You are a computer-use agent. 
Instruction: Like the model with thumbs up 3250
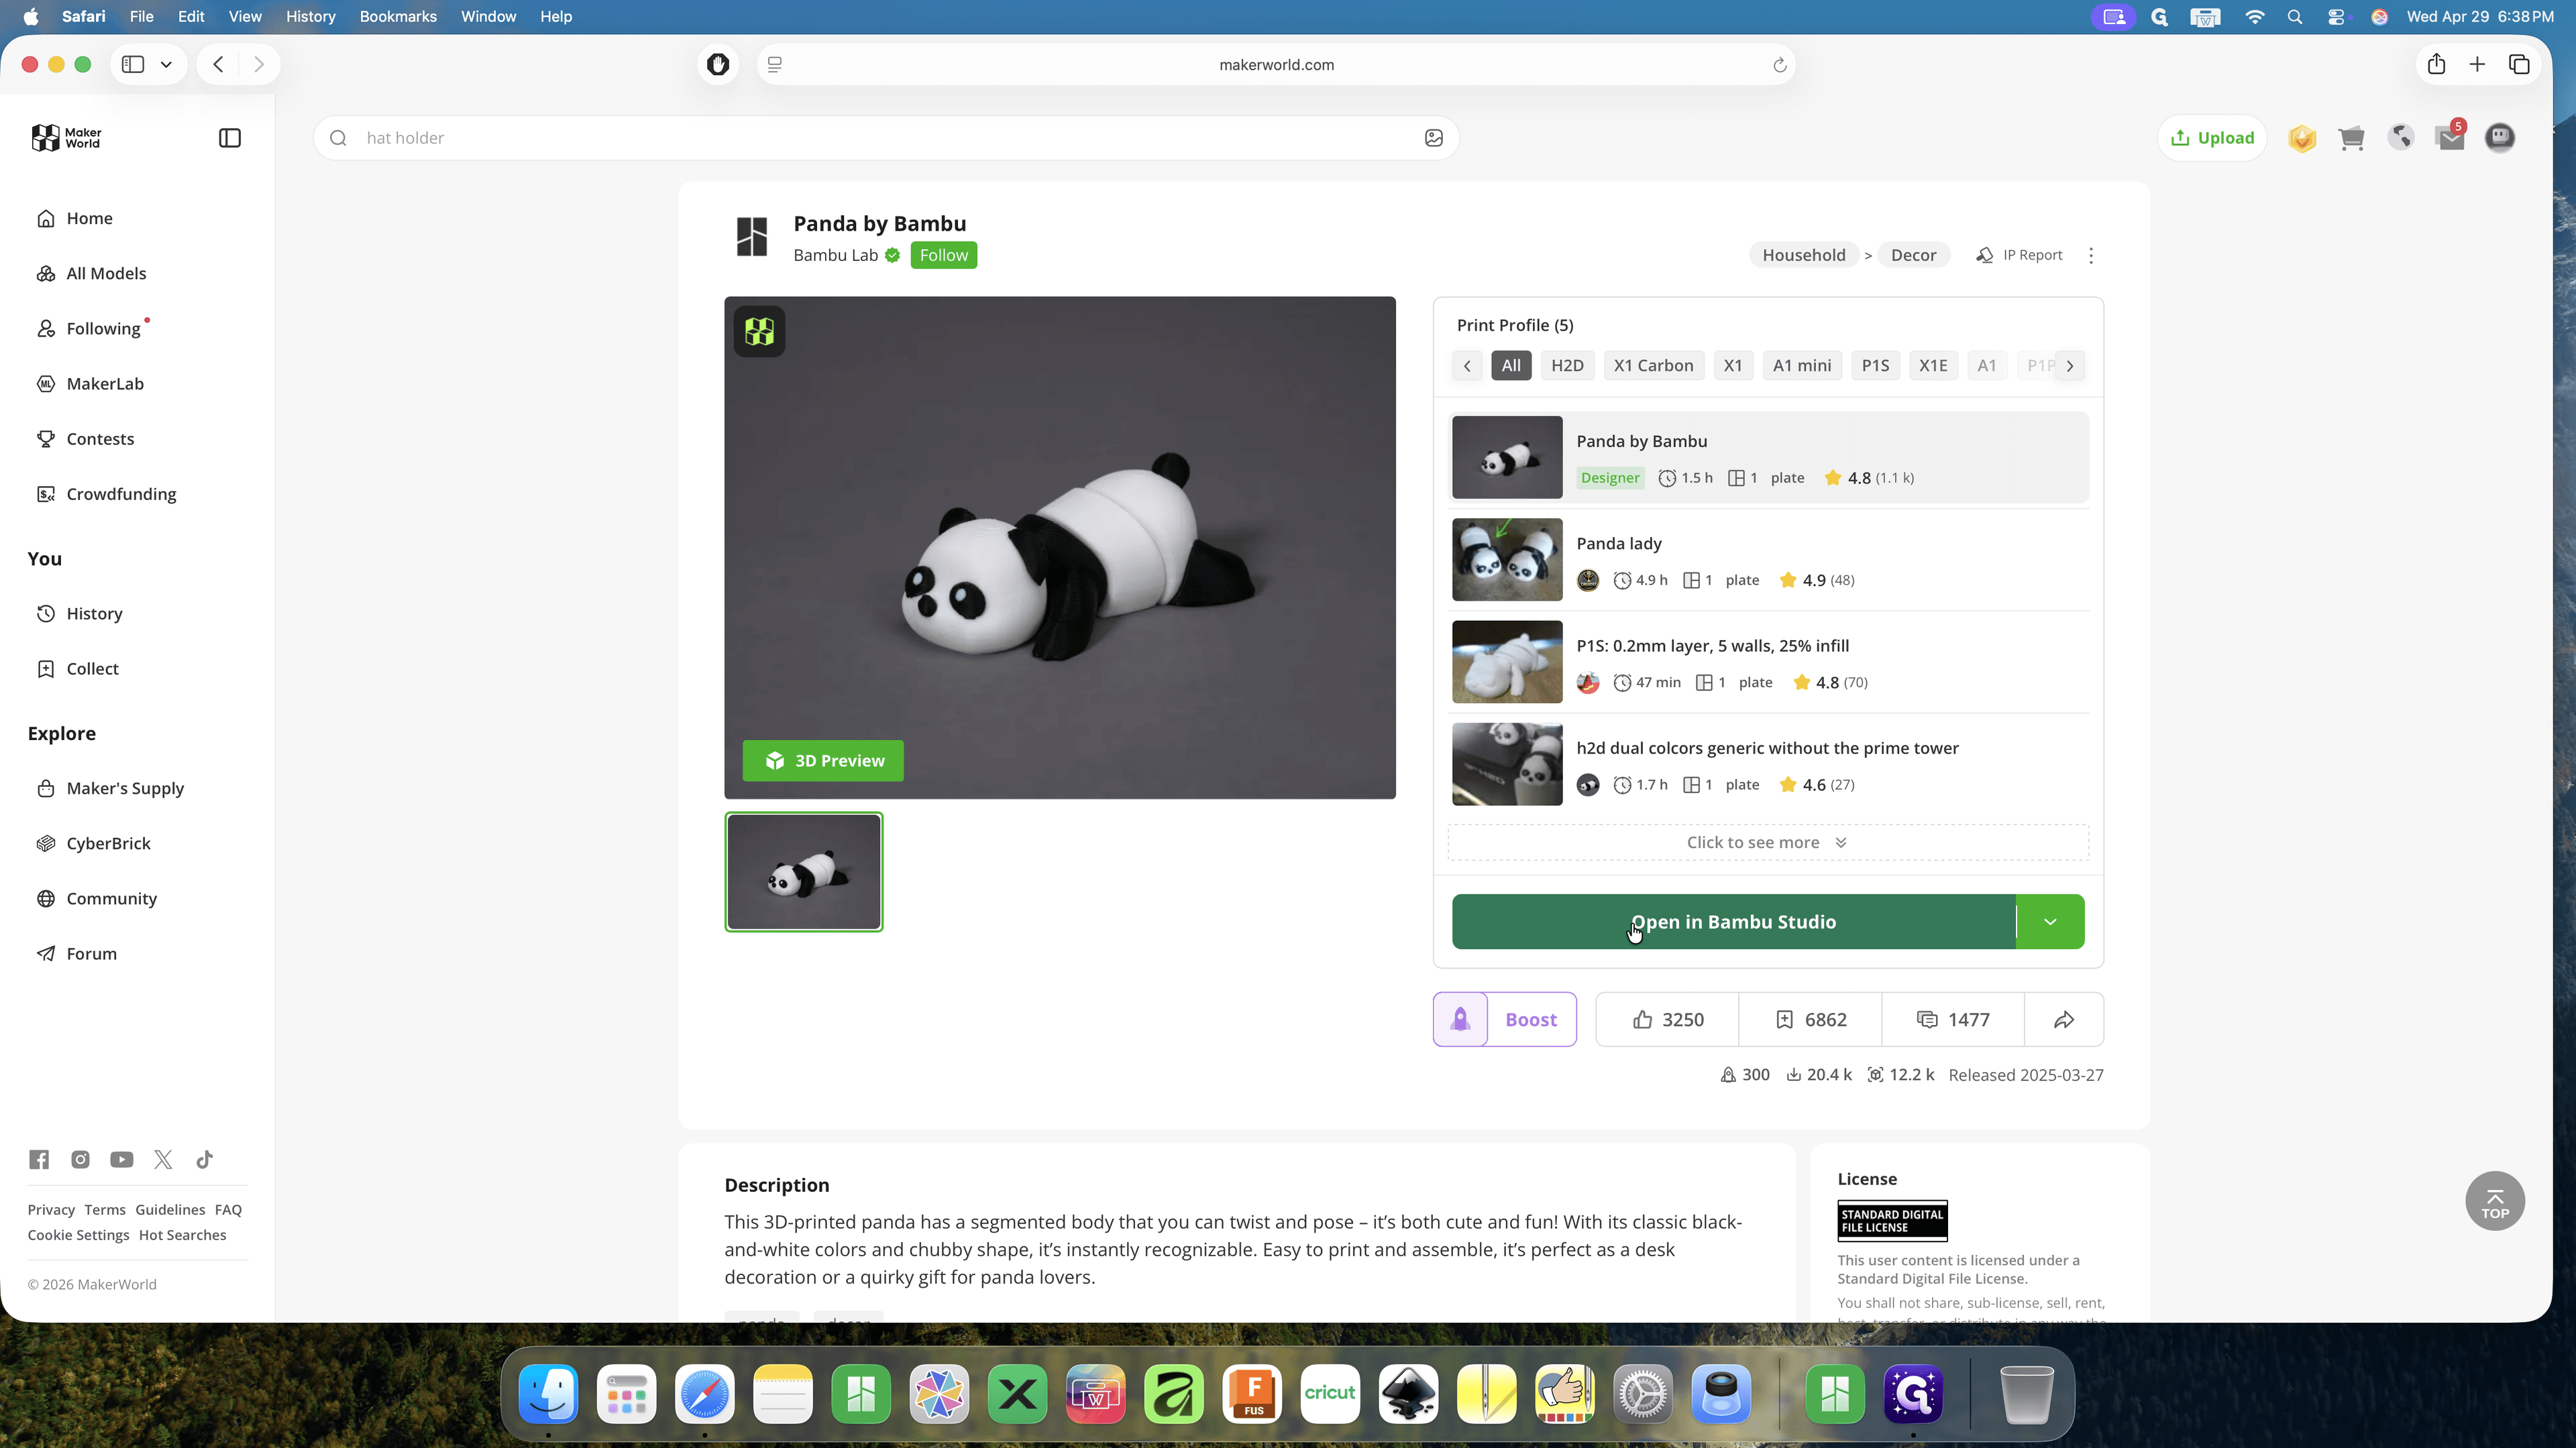pyautogui.click(x=1667, y=1019)
